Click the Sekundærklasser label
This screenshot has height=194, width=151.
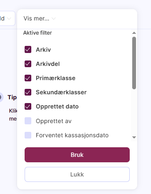(x=61, y=92)
